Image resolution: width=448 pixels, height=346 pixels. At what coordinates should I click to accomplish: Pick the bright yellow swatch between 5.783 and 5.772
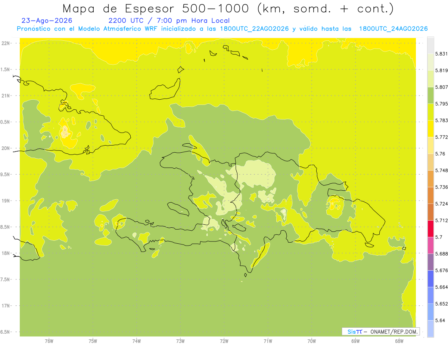430,128
